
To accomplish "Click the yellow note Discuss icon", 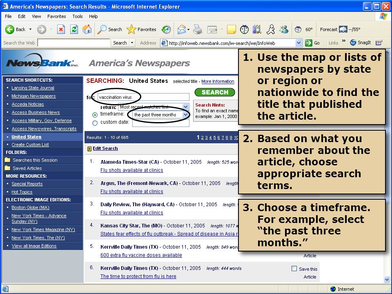I will [231, 29].
